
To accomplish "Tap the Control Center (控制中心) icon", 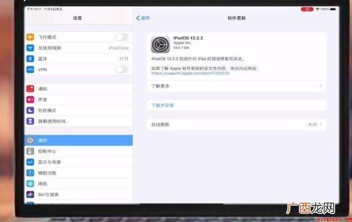I will point(30,151).
